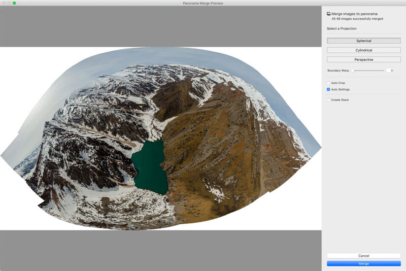406x271 pixels.
Task: Click the Boundary Warp slider handle
Action: point(353,71)
